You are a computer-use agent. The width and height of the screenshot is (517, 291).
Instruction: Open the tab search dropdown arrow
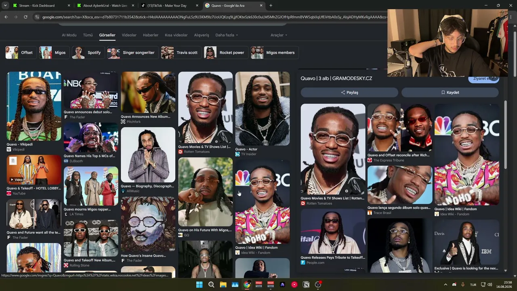point(5,6)
